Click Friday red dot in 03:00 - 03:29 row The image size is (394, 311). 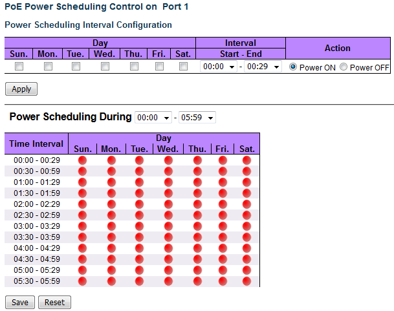click(223, 226)
